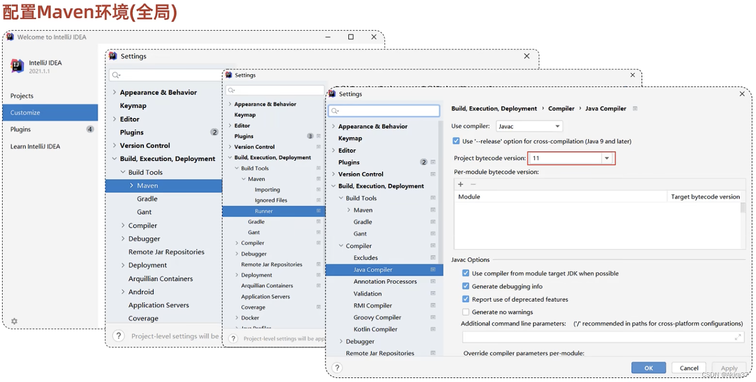Click project-level icon on the Runner row
The width and height of the screenshot is (756, 382).
click(x=318, y=211)
